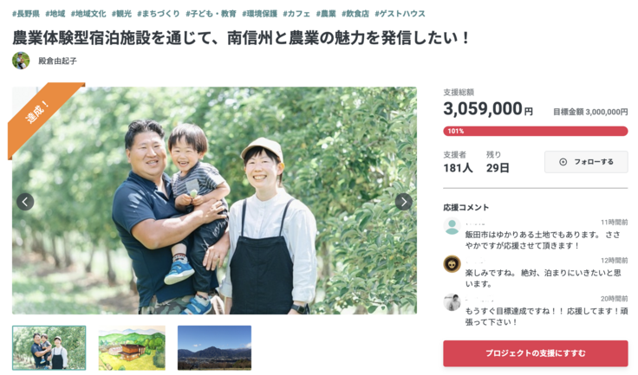The width and height of the screenshot is (638, 375).
Task: Open the #まちづくり tag
Action: pos(159,14)
